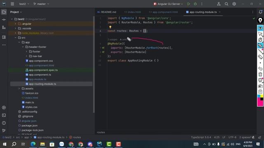Screen dimensions: 264x148
Task: Collapse the header-footer folder
Action: click(x=23, y=47)
